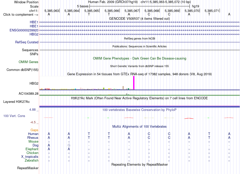Open the ENSG00000239920 gene label

point(24,30)
